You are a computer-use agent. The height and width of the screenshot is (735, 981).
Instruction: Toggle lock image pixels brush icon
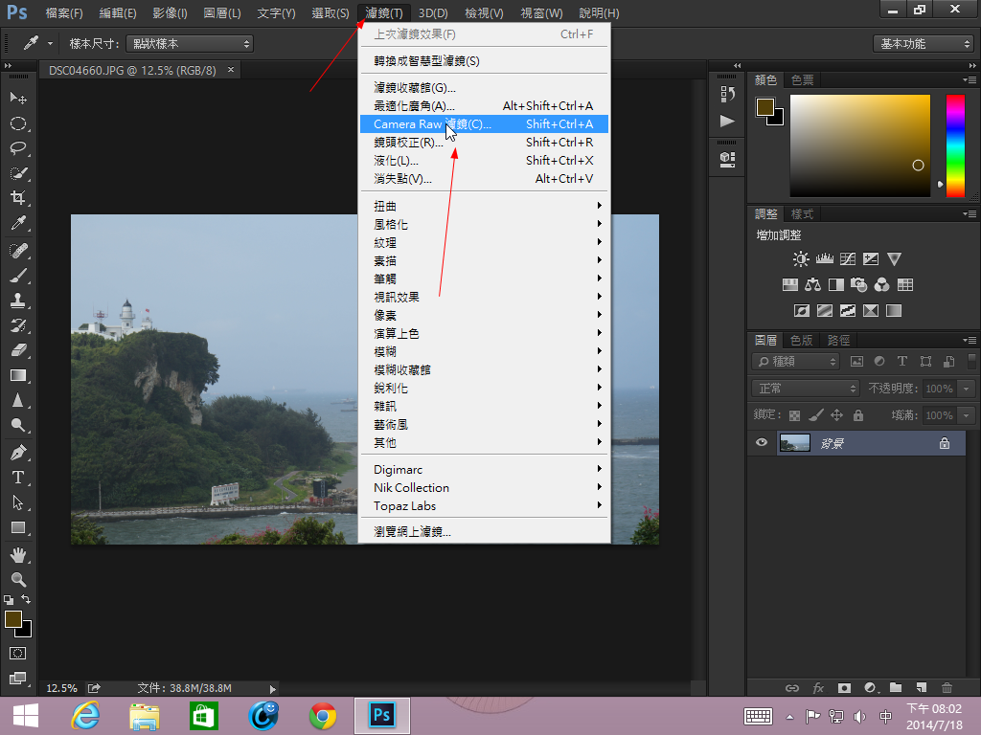click(816, 415)
